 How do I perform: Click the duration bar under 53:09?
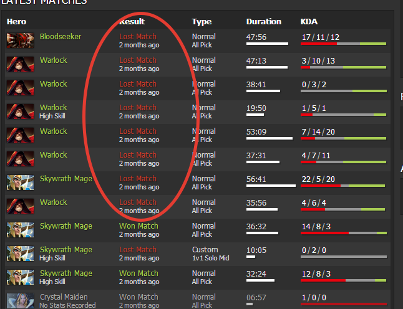[269, 138]
